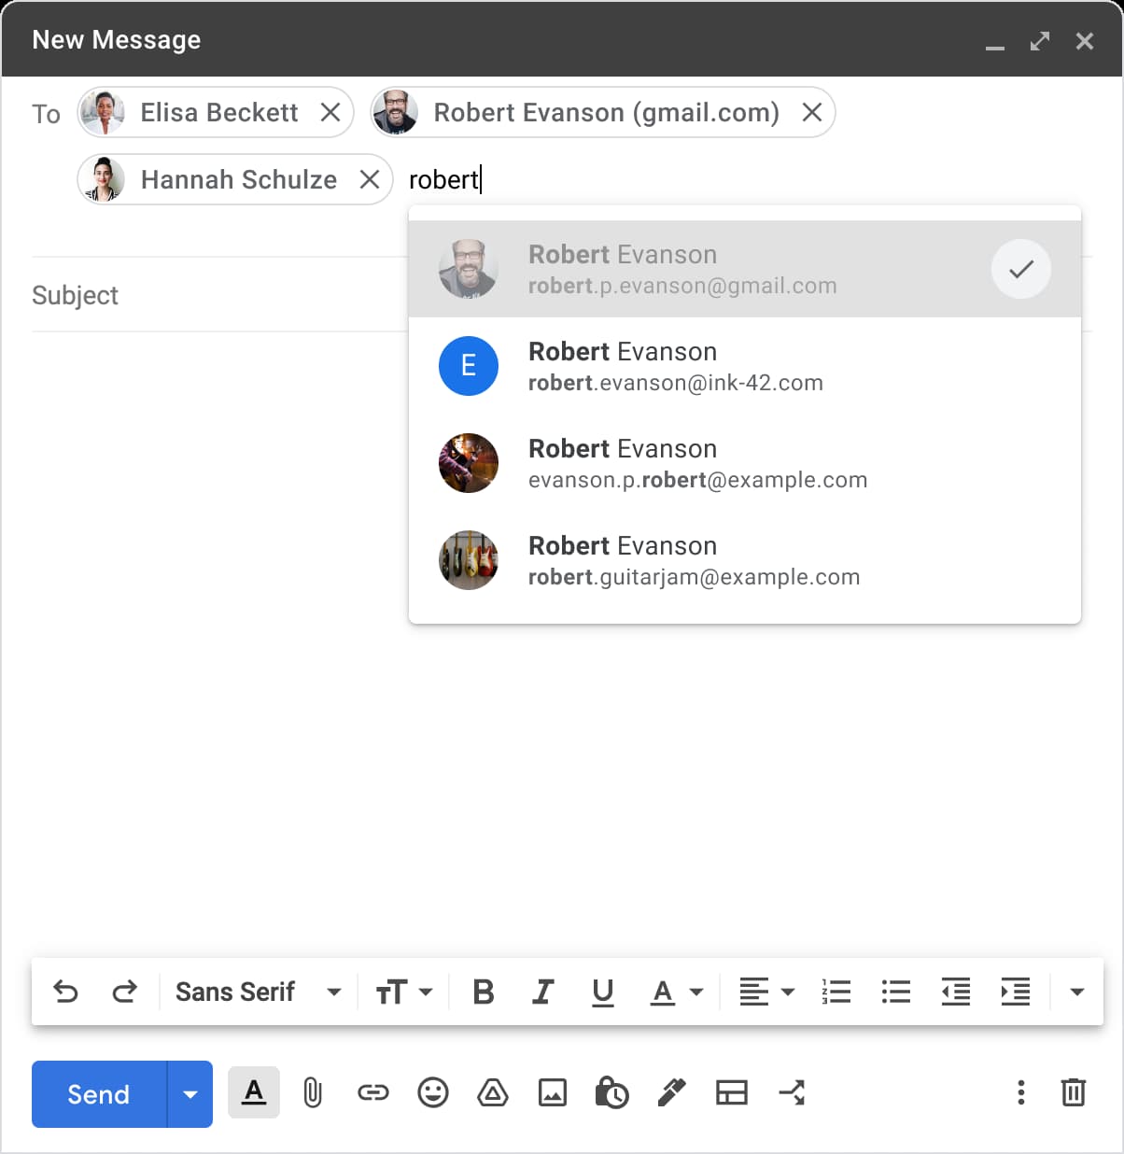Toggle bold formatting
This screenshot has width=1124, height=1154.
tap(483, 992)
